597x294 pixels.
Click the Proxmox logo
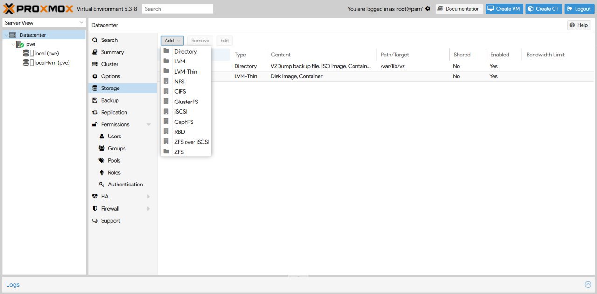(x=38, y=9)
